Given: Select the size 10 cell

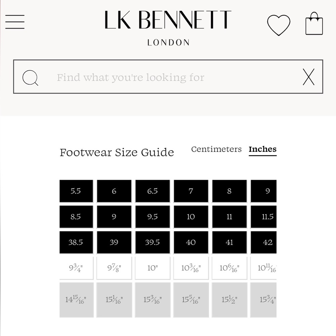Looking at the screenshot, I should (x=191, y=217).
